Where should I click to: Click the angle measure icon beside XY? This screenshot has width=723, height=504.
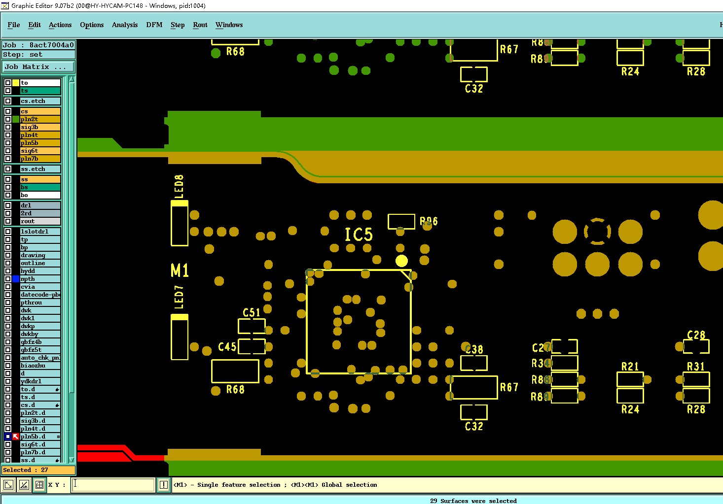pyautogui.click(x=24, y=485)
